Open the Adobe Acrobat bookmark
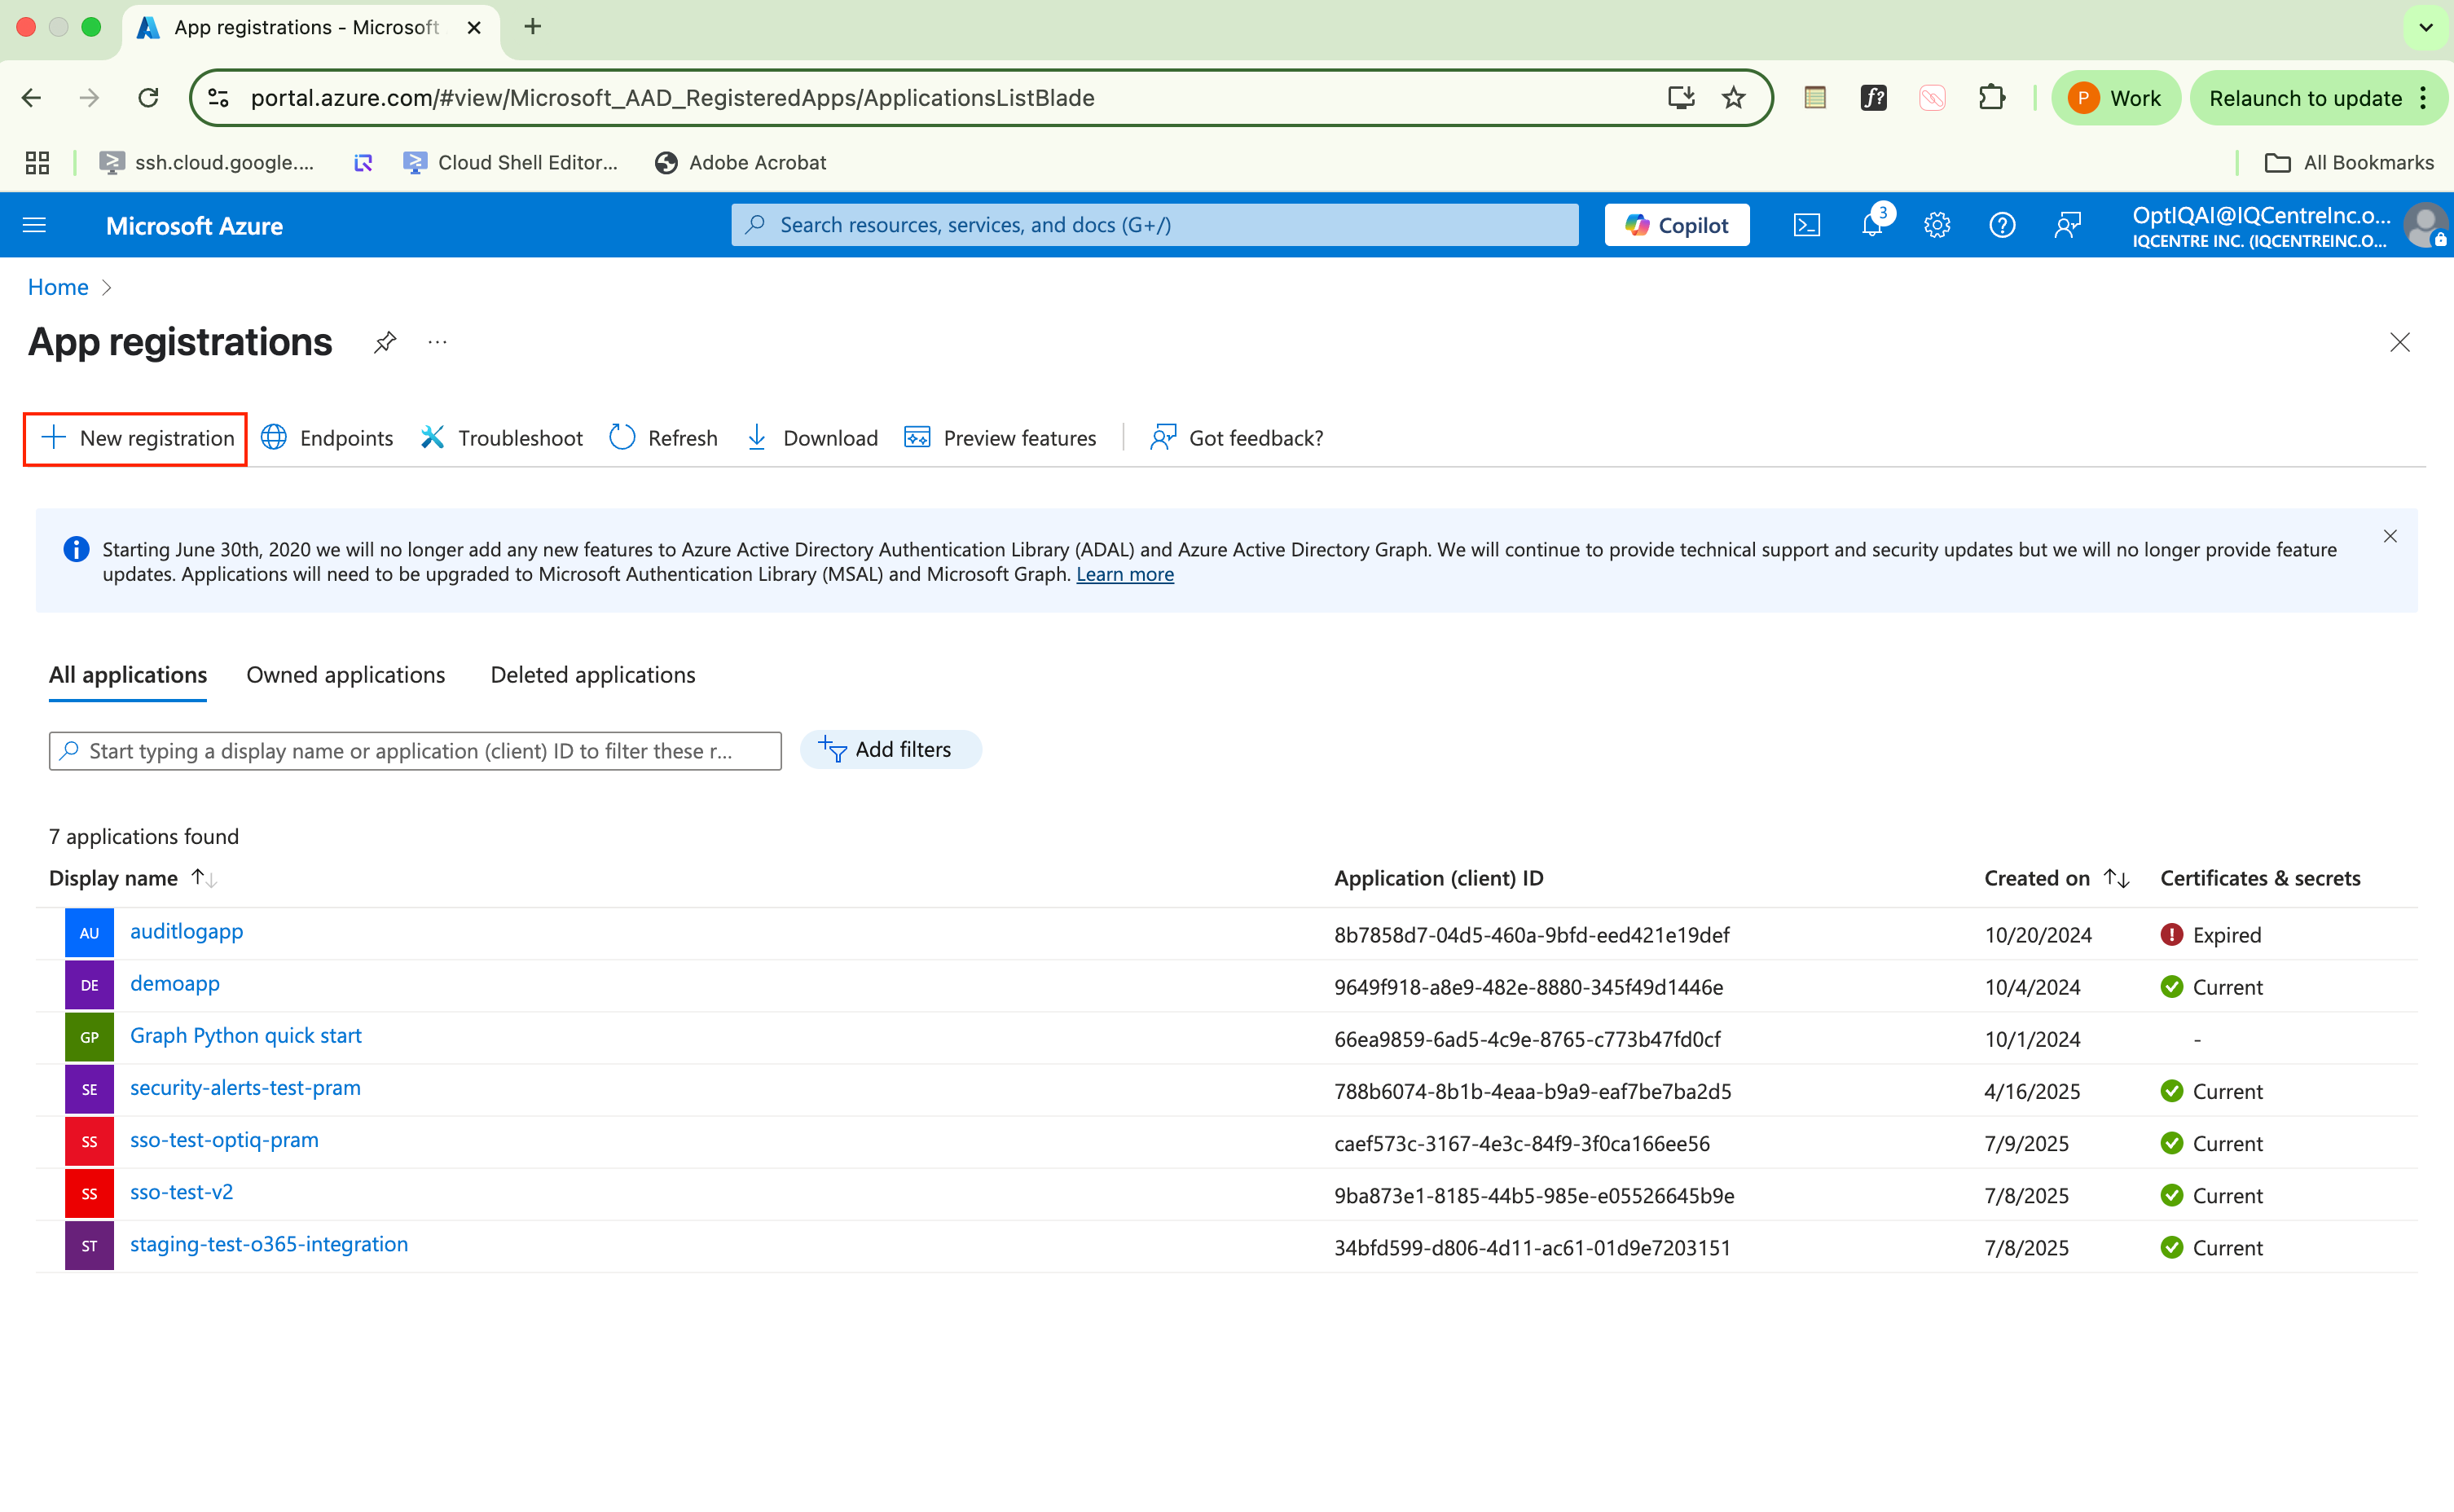The height and width of the screenshot is (1512, 2454). click(x=741, y=163)
